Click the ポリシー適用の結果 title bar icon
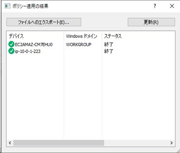Viewport: 180px width, 153px height. click(7, 6)
